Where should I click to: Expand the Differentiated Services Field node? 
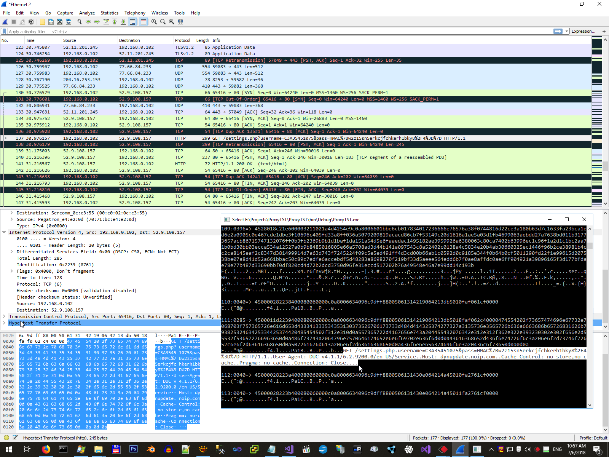[x=12, y=252]
